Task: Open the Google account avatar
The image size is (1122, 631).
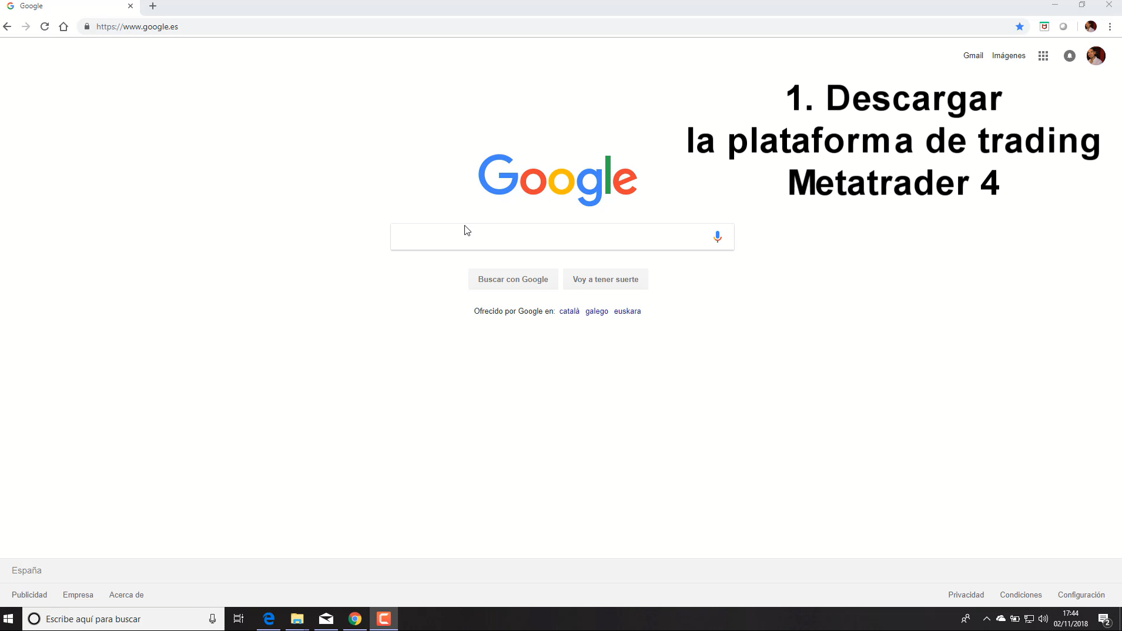Action: (1096, 56)
